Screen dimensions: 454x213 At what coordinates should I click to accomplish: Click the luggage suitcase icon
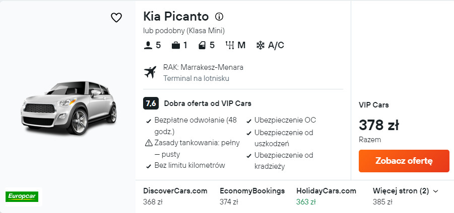click(x=176, y=45)
